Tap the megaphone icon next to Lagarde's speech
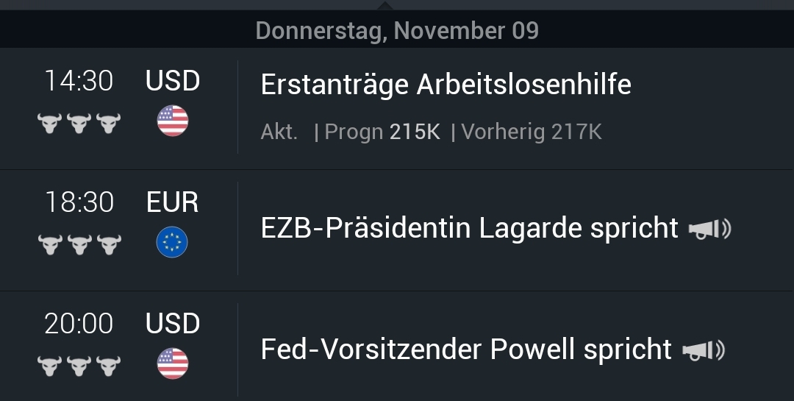The height and width of the screenshot is (401, 794). point(709,230)
